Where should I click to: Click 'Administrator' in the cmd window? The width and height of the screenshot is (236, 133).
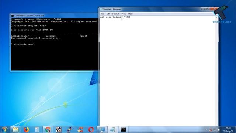pyautogui.click(x=20, y=36)
